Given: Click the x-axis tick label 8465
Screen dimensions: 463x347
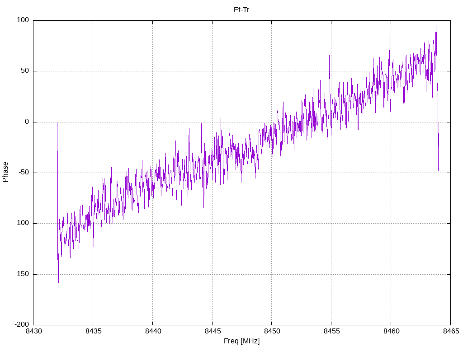Looking at the screenshot, I should tap(451, 331).
